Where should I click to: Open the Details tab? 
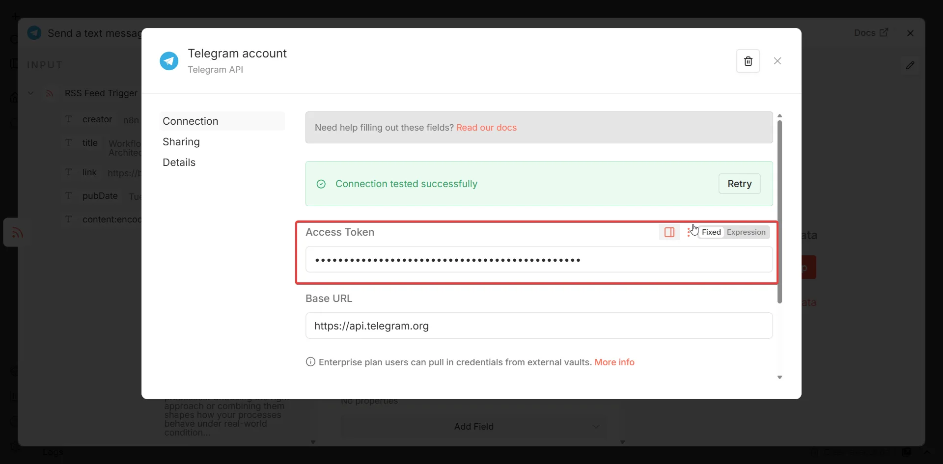[x=179, y=162]
